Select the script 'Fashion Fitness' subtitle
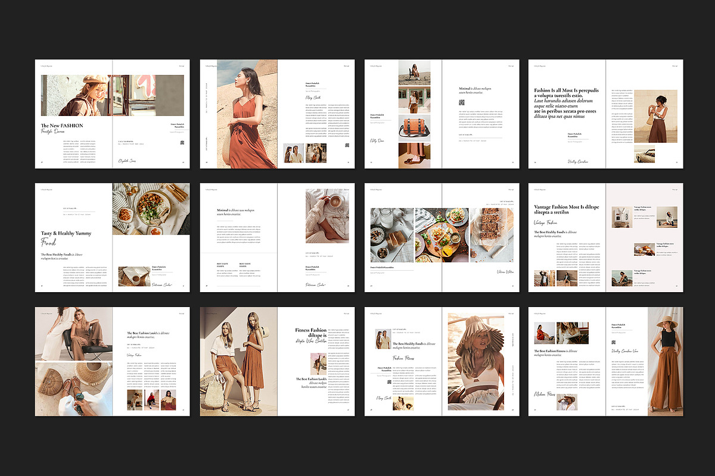Screen dimensions: 715x476 coord(404,358)
